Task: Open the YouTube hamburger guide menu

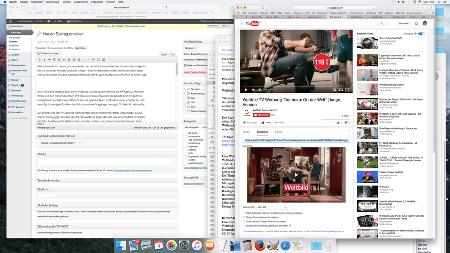Action: (x=242, y=24)
